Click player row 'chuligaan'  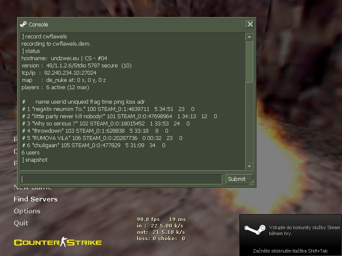click(x=94, y=145)
